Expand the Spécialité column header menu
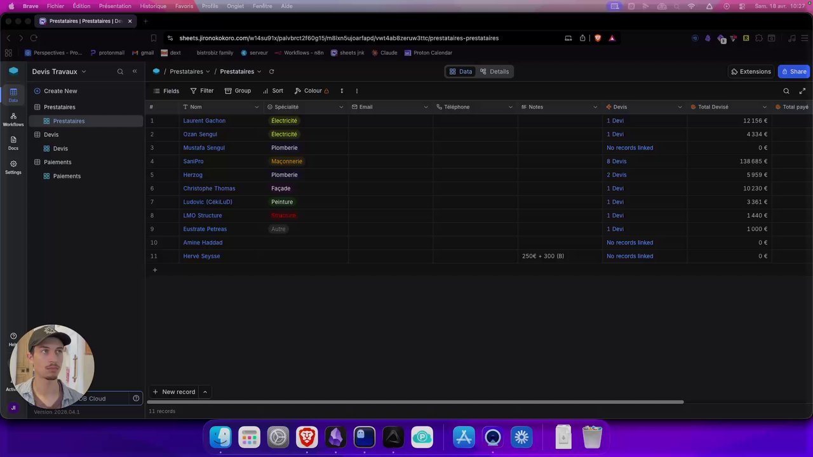Screen dimensions: 813x457 pyautogui.click(x=341, y=107)
